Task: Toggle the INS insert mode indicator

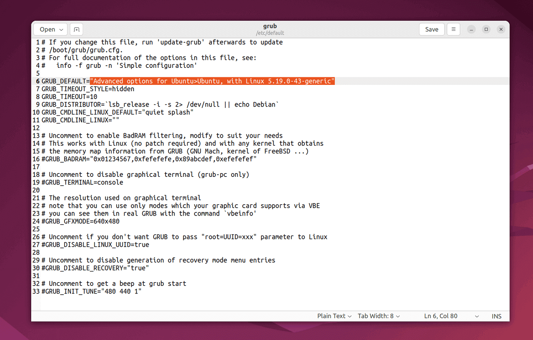Action: [x=496, y=316]
